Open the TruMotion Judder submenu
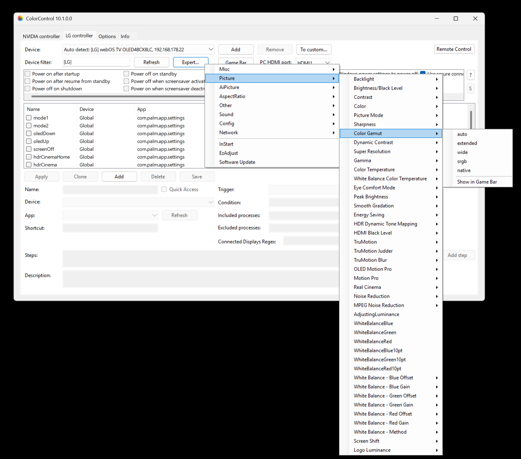 pyautogui.click(x=391, y=251)
